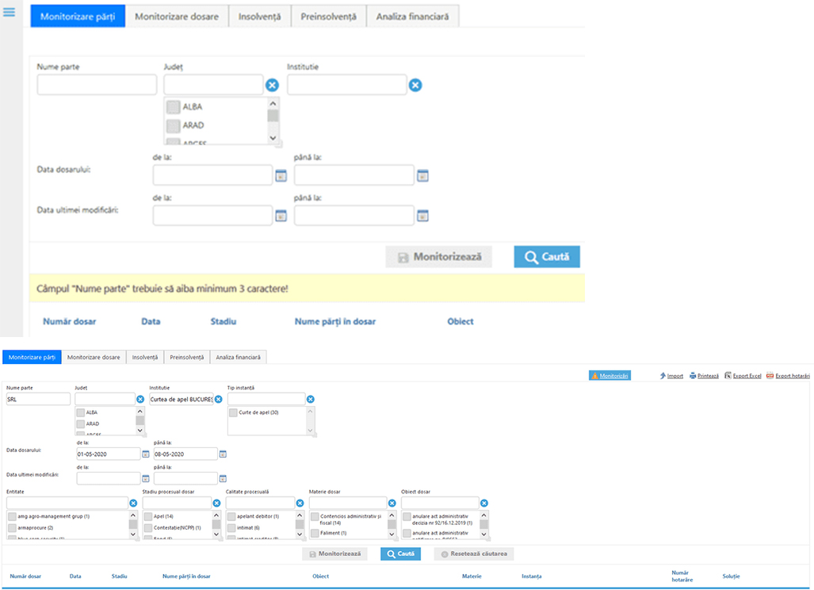
Task: Clear the Tip instanță filter
Action: click(x=311, y=399)
